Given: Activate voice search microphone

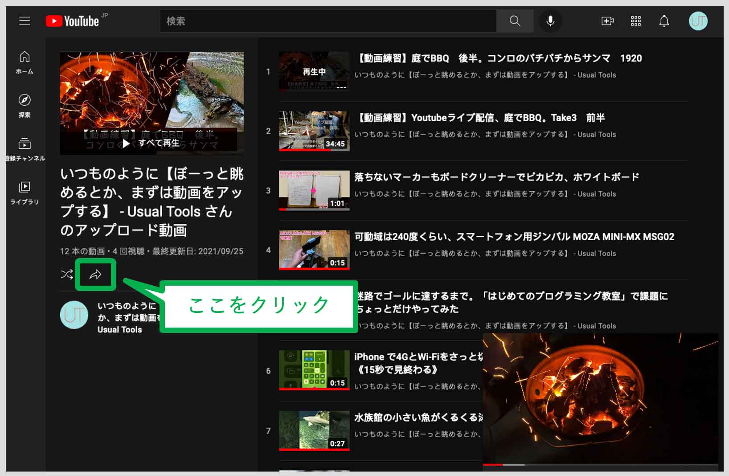Looking at the screenshot, I should click(550, 21).
